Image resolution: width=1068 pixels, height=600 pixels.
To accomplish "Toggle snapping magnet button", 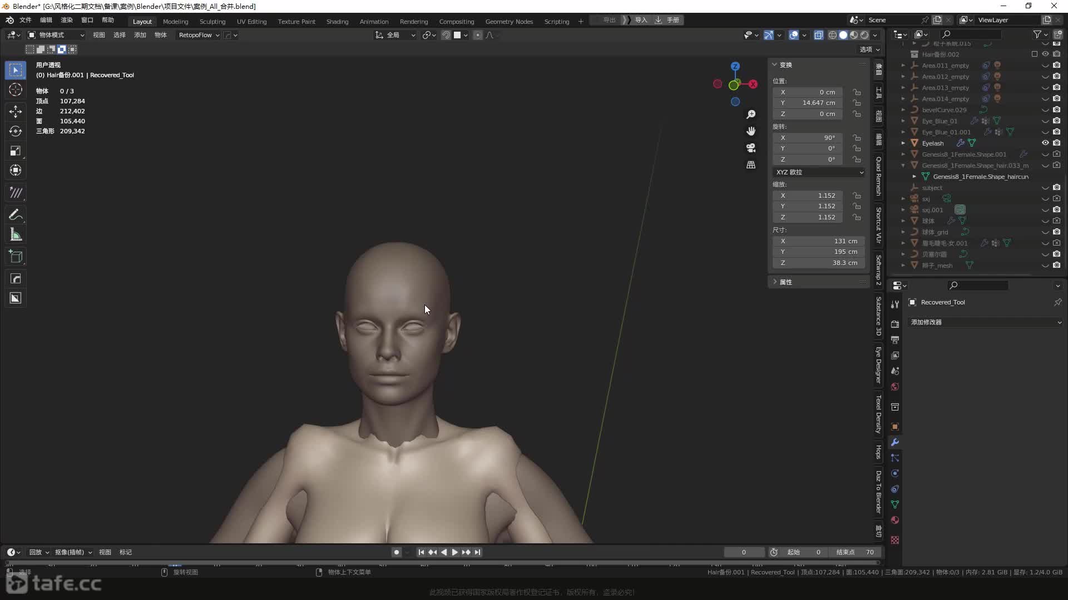I will pos(446,35).
